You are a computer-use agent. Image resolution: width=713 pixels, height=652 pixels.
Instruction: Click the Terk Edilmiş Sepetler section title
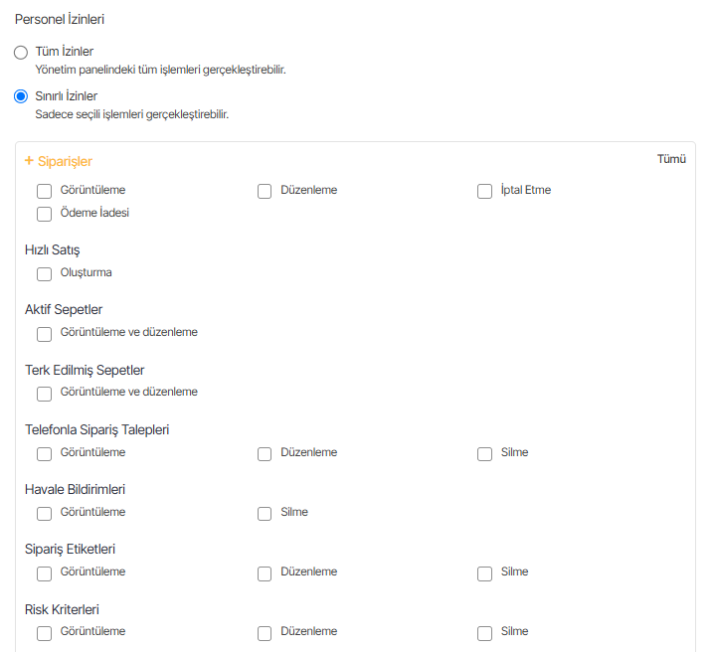click(x=85, y=370)
